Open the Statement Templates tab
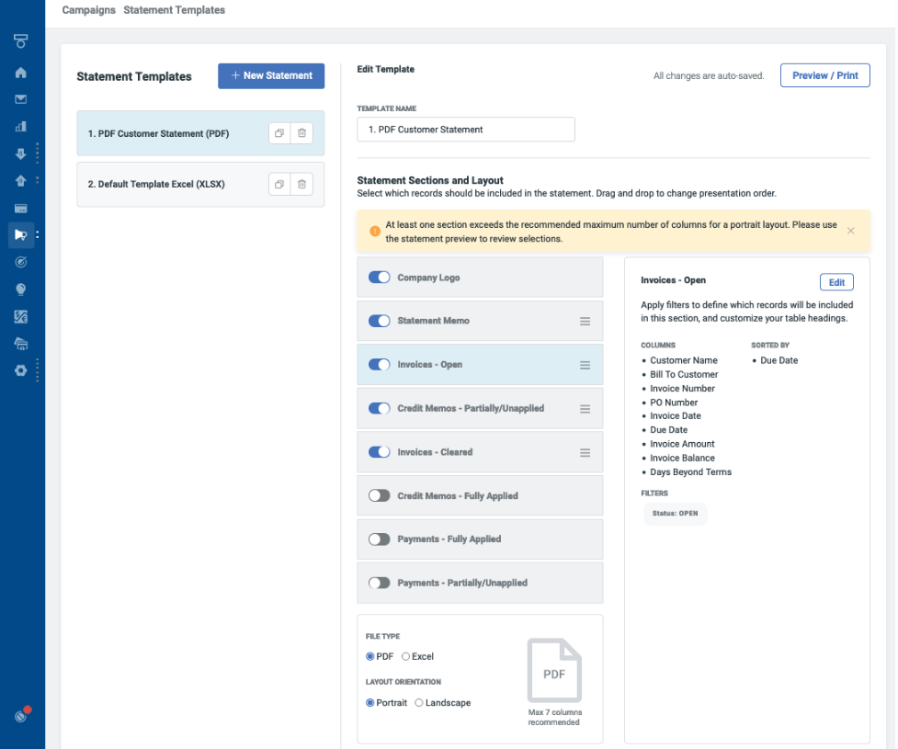The width and height of the screenshot is (898, 749). [174, 10]
